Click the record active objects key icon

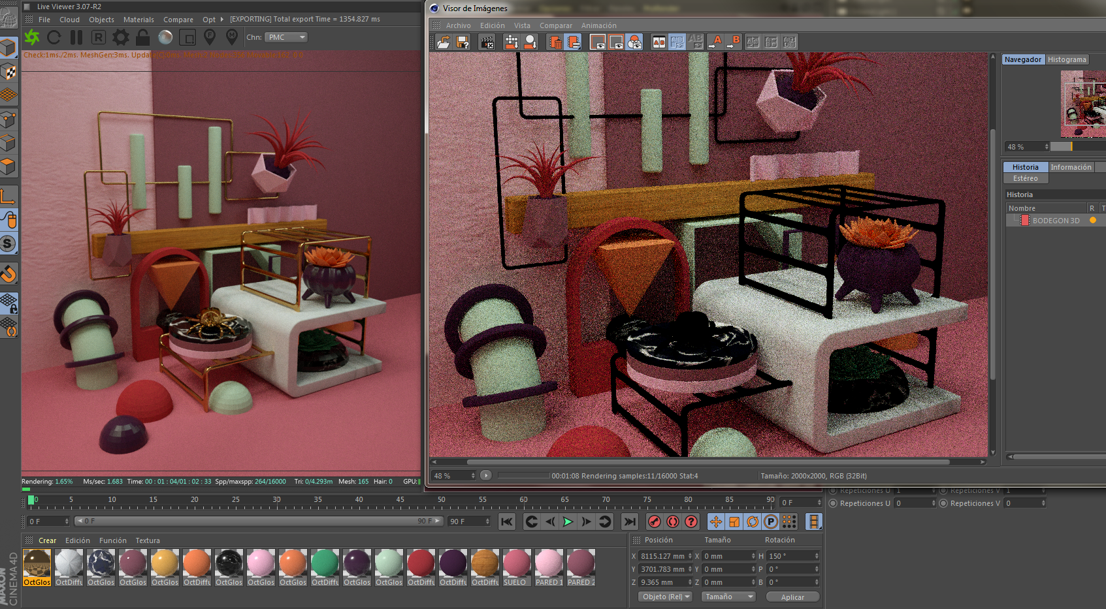click(655, 522)
